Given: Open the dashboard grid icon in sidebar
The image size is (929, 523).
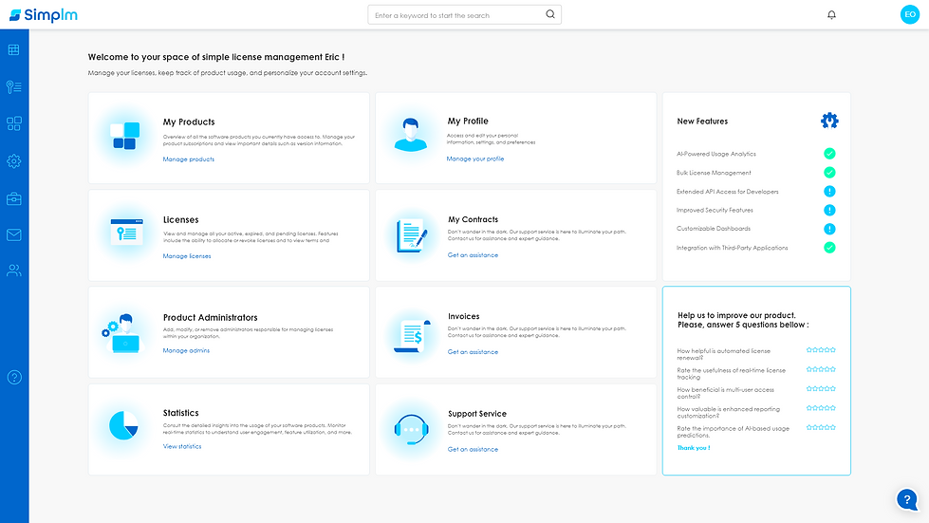Looking at the screenshot, I should pos(14,49).
